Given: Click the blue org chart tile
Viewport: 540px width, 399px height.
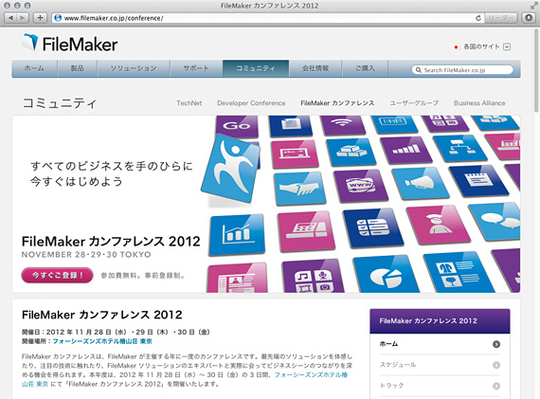Looking at the screenshot, I should coord(459,148).
